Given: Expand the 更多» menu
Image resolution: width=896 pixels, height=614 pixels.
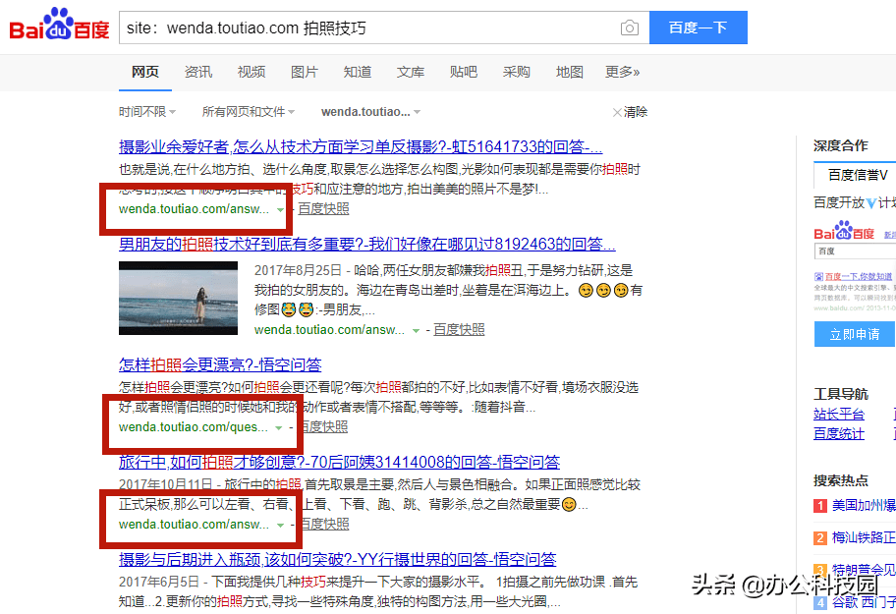Looking at the screenshot, I should [622, 72].
